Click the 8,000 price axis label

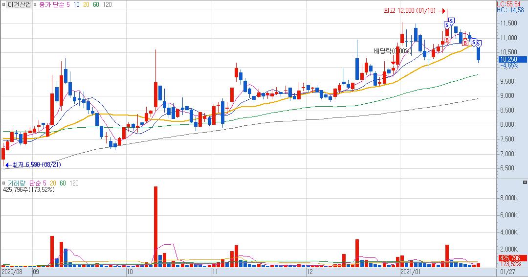(507, 125)
